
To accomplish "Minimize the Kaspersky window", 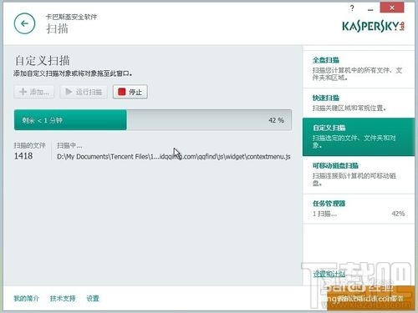I will coord(370,9).
